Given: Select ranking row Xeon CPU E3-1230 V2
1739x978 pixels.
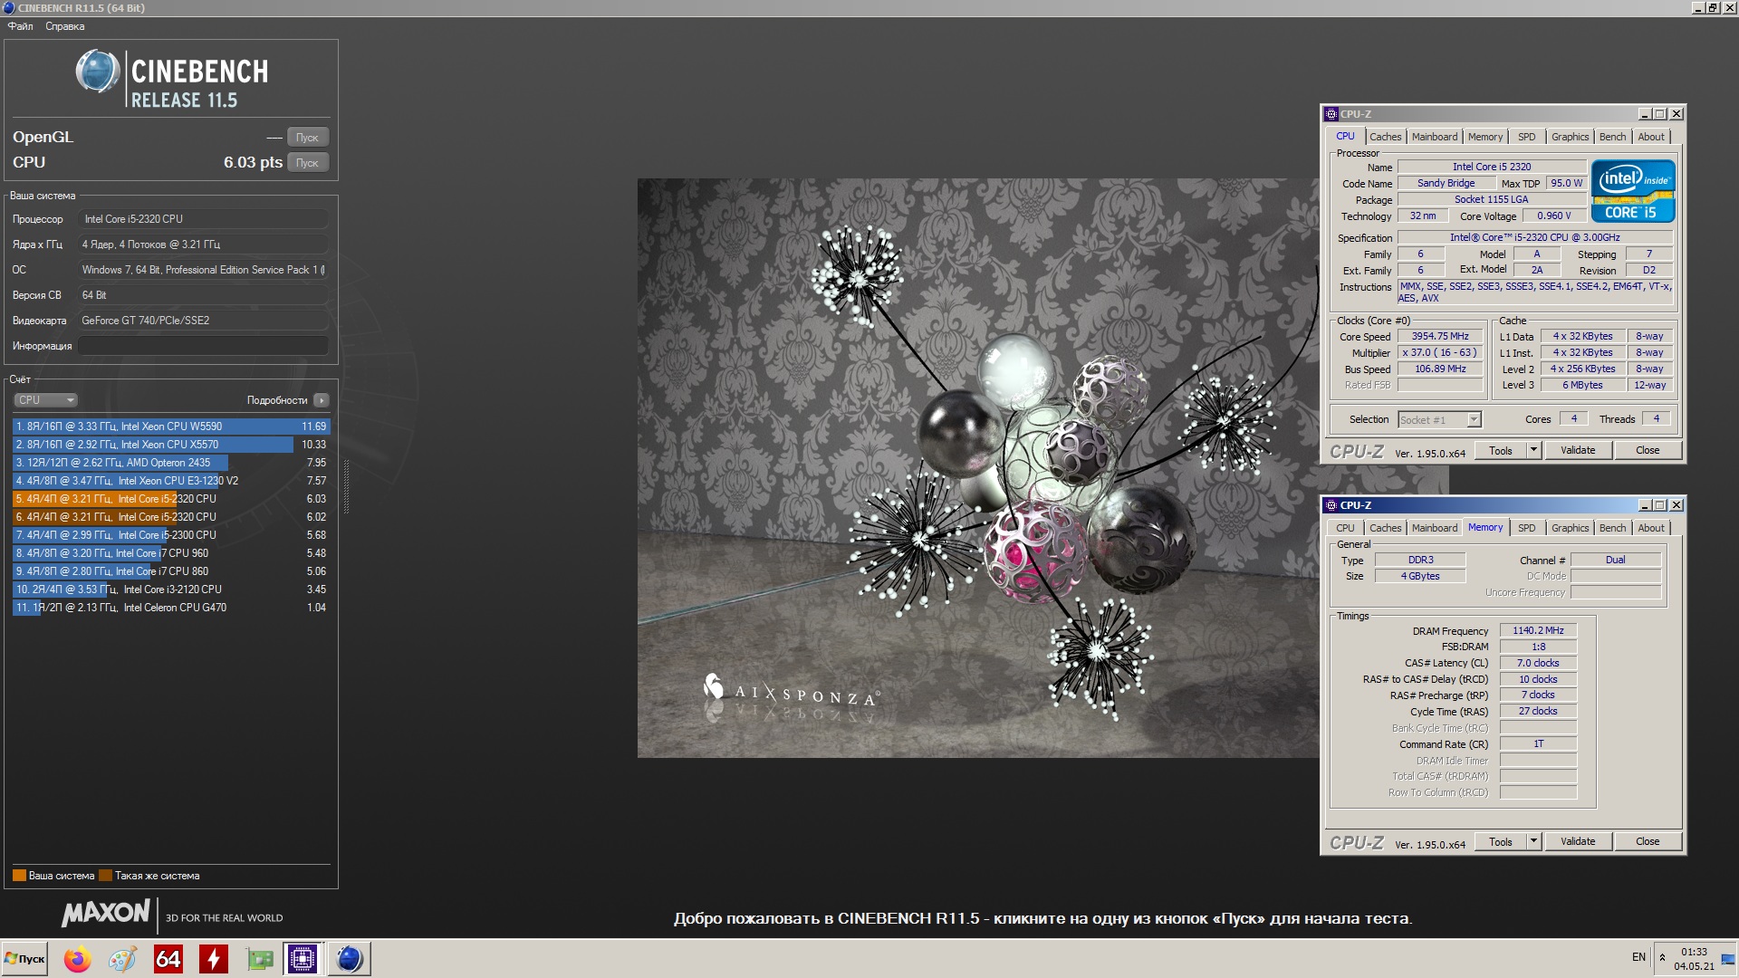Looking at the screenshot, I should coord(171,481).
